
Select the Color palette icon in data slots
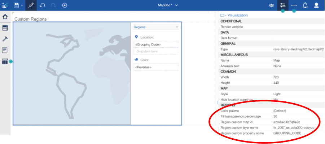point(136,60)
